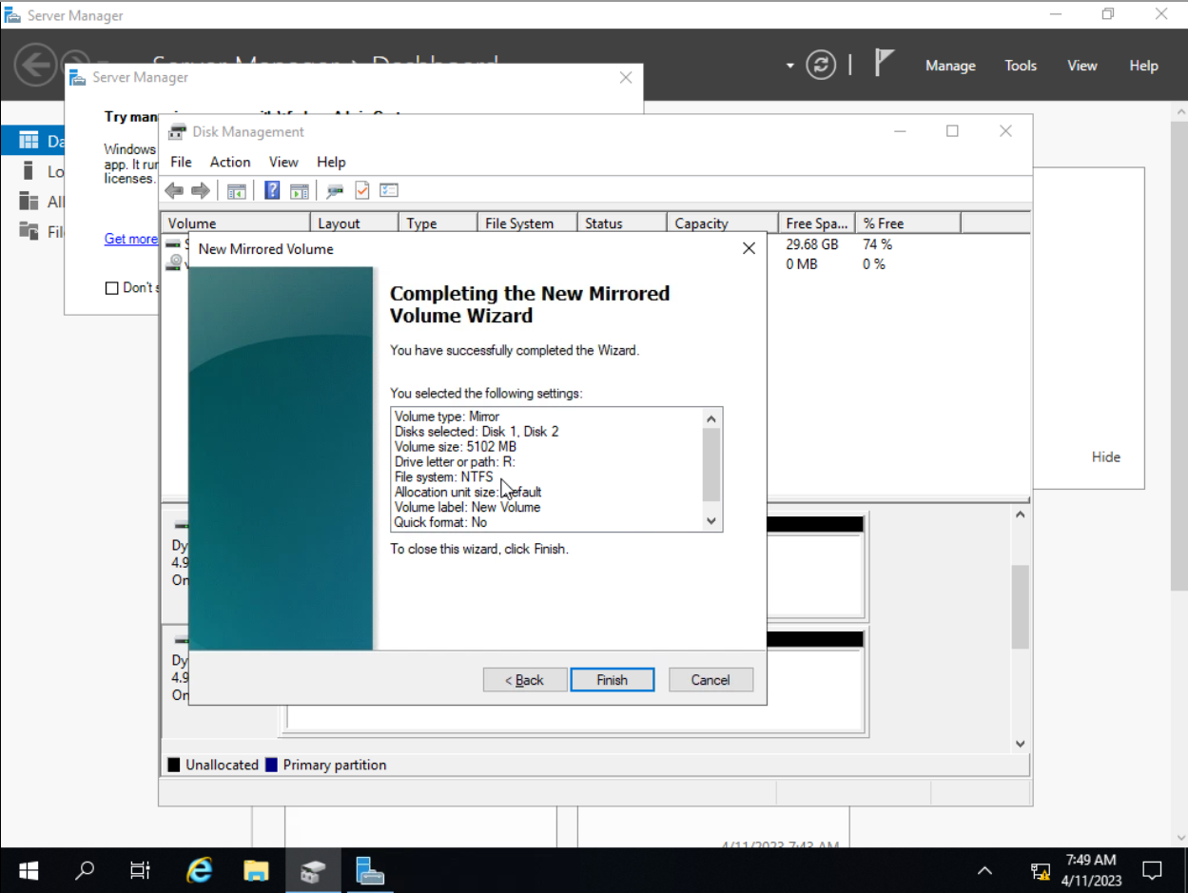Select the Dashboard icon in Server Manager sidebar
Viewport: 1188px width, 893px height.
pyautogui.click(x=29, y=141)
